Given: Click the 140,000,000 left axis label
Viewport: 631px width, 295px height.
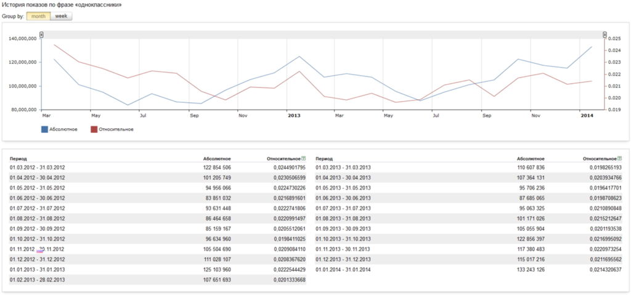Looking at the screenshot, I should click(x=23, y=39).
